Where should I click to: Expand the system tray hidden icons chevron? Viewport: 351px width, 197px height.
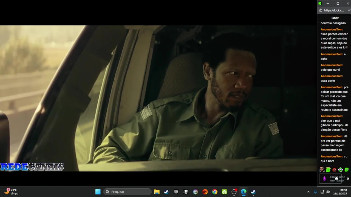308,192
